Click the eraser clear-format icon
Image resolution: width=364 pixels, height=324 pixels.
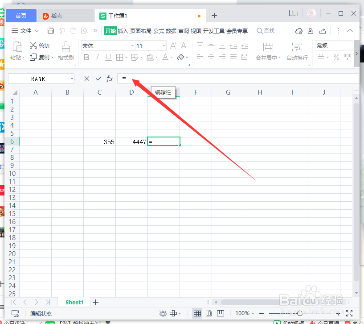tap(180, 57)
